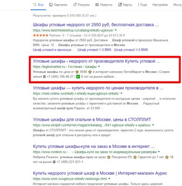This screenshot has height=186, width=182.
Task: Click the star icon before 8590
Action: [x=77, y=72]
